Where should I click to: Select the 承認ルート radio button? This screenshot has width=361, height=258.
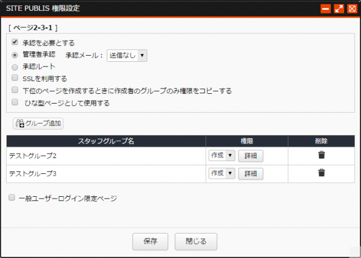15,67
